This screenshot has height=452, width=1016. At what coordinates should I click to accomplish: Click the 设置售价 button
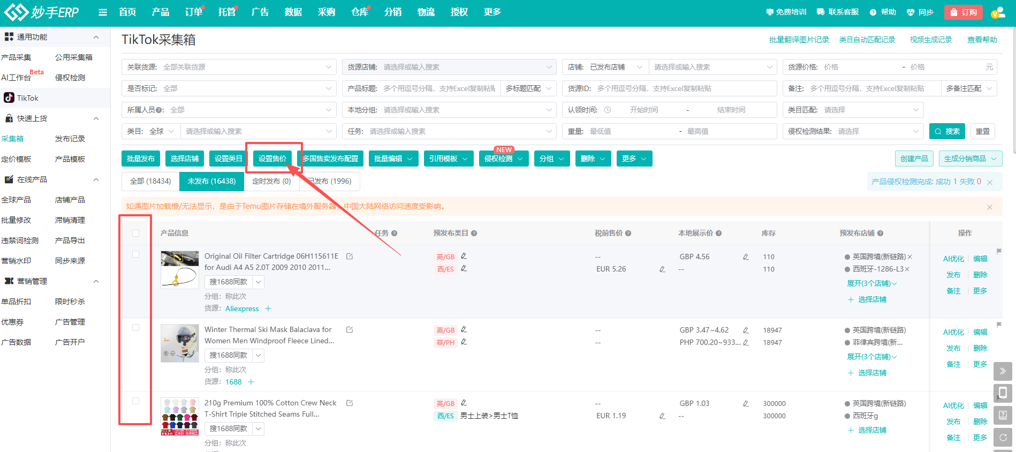[272, 159]
